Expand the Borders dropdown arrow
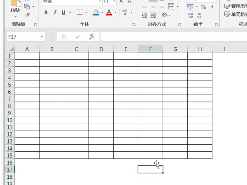 tap(86, 12)
